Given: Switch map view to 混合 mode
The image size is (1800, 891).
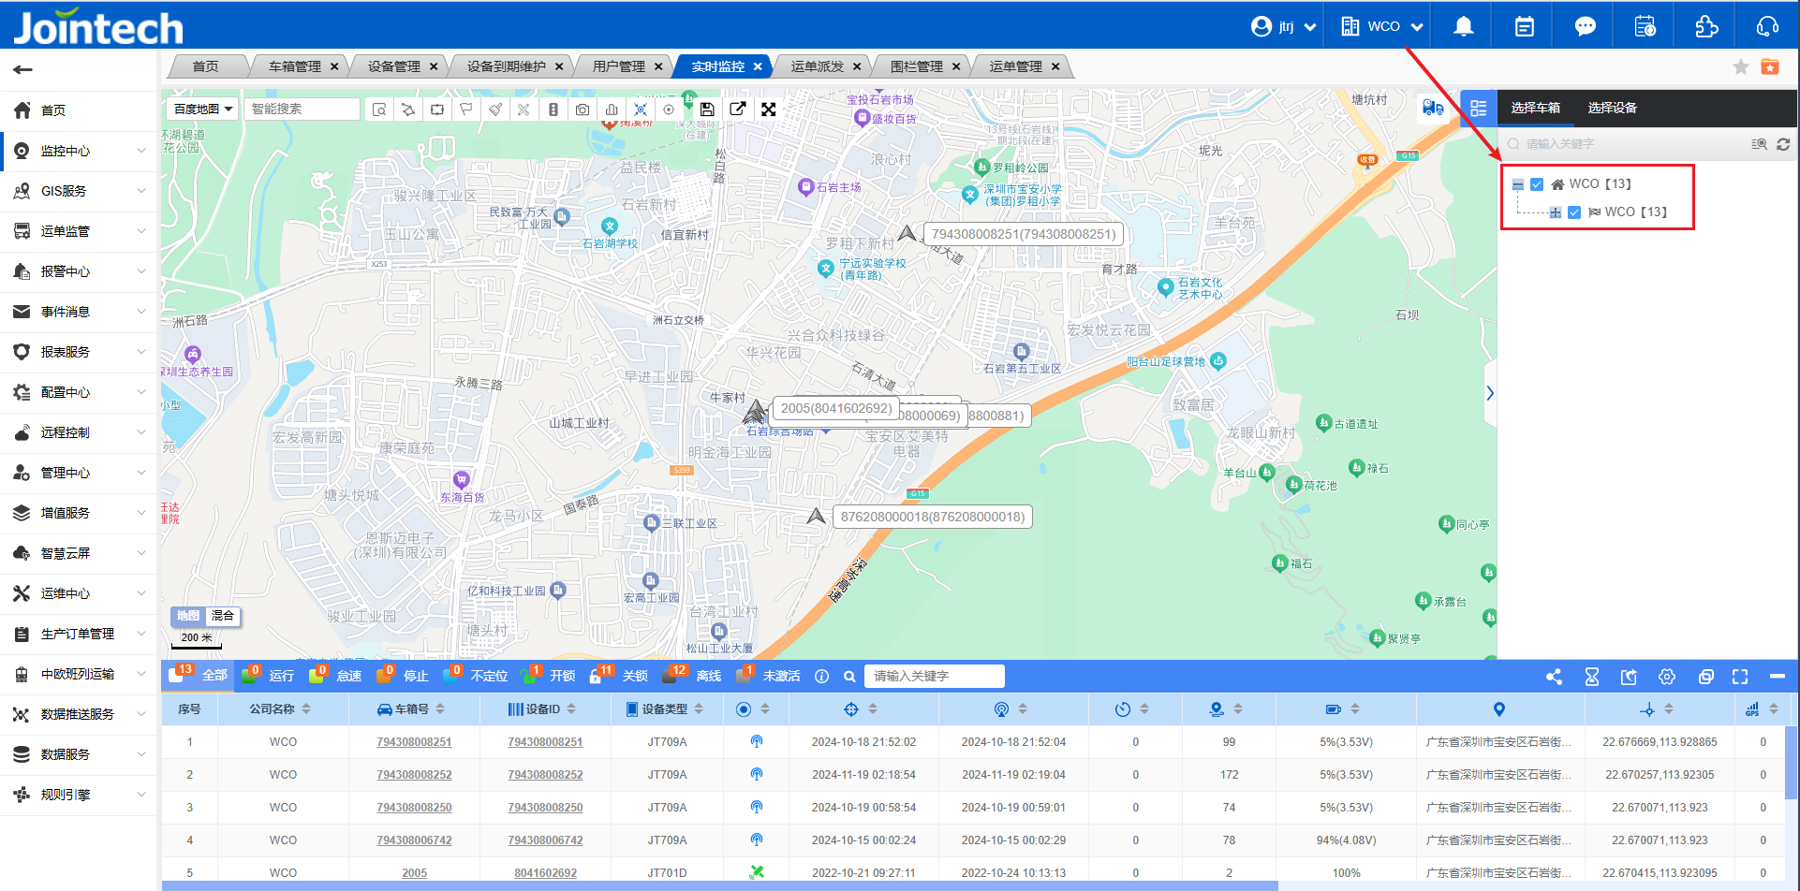Looking at the screenshot, I should pyautogui.click(x=223, y=616).
